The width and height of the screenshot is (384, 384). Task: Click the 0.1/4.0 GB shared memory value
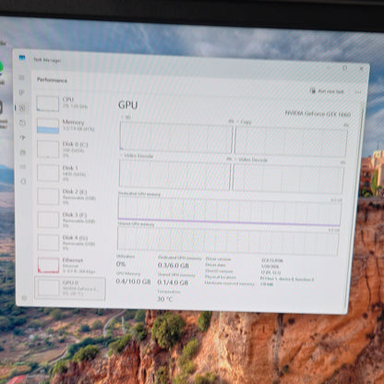pyautogui.click(x=173, y=282)
